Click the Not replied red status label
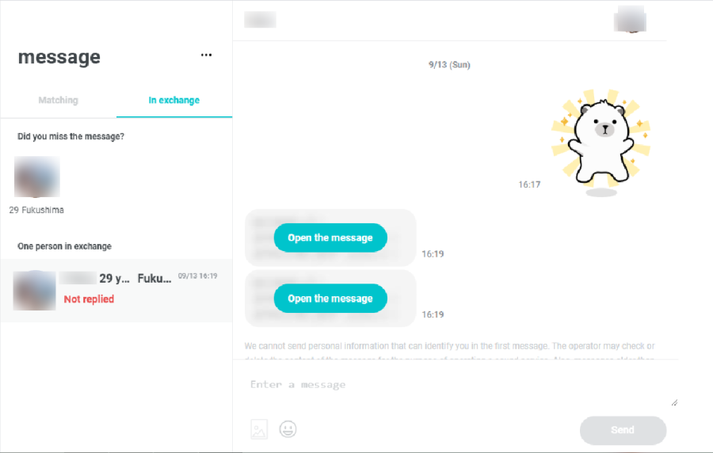Screen dimensions: 713x453 [89, 299]
